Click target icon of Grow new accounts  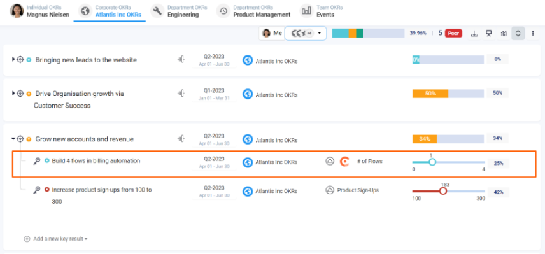coord(20,139)
